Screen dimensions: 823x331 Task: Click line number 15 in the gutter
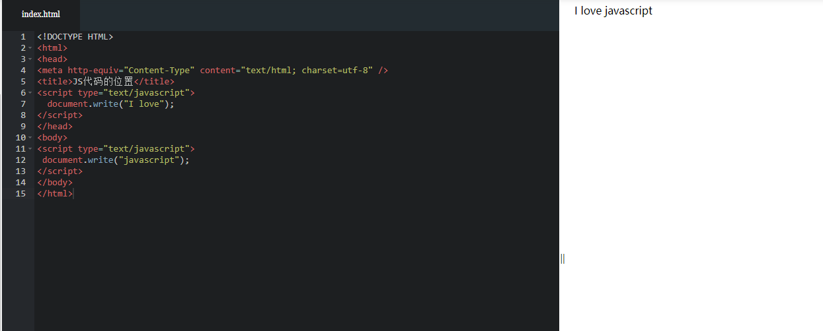coord(20,194)
